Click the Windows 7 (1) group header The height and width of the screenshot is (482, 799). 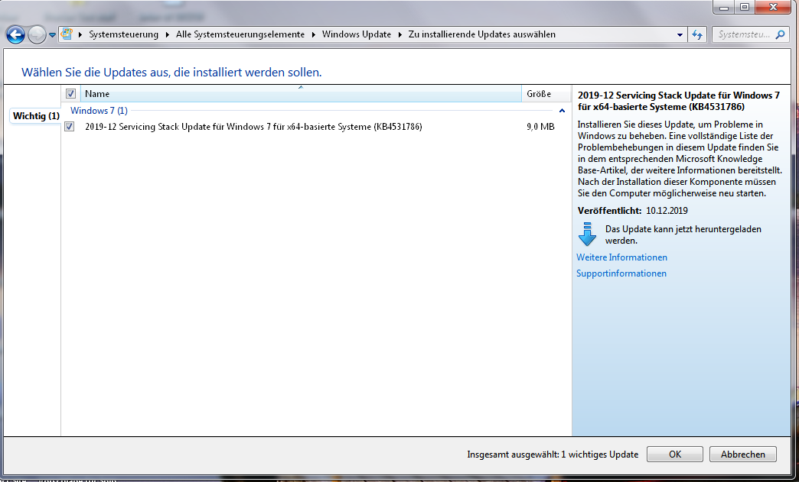coord(99,110)
